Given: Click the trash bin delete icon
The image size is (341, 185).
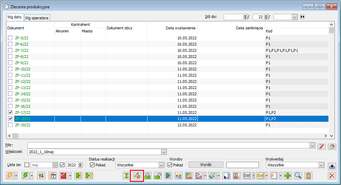Looking at the screenshot, I should click(x=308, y=175).
